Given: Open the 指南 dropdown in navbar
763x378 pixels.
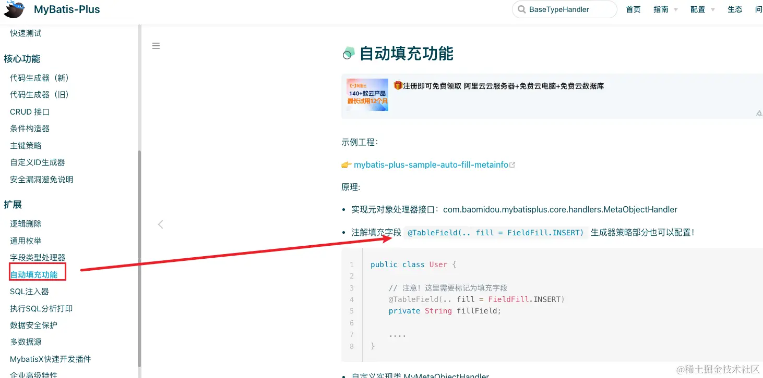Looking at the screenshot, I should tap(665, 9).
